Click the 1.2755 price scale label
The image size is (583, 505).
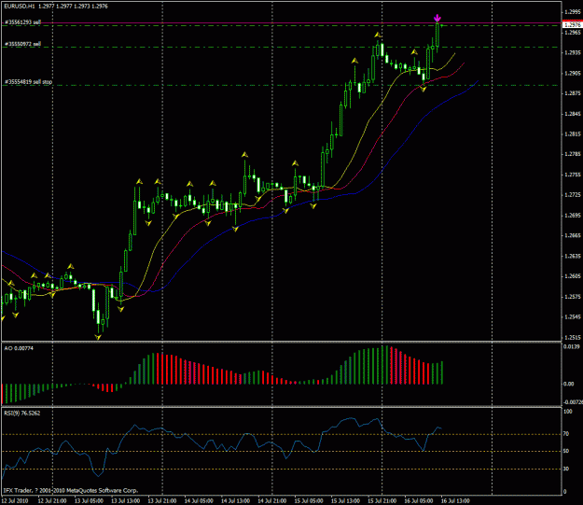click(572, 175)
